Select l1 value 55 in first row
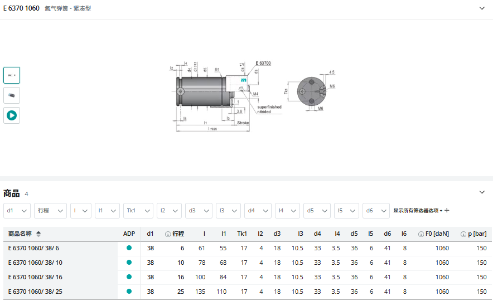 pyautogui.click(x=223, y=248)
